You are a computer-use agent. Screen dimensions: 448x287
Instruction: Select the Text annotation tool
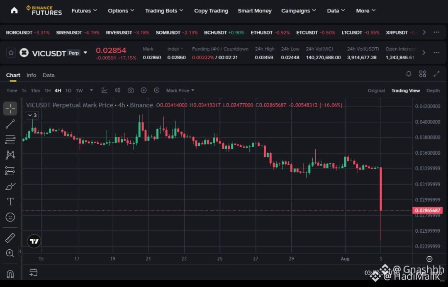tap(10, 202)
